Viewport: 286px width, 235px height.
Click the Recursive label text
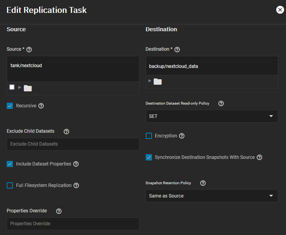coord(26,106)
